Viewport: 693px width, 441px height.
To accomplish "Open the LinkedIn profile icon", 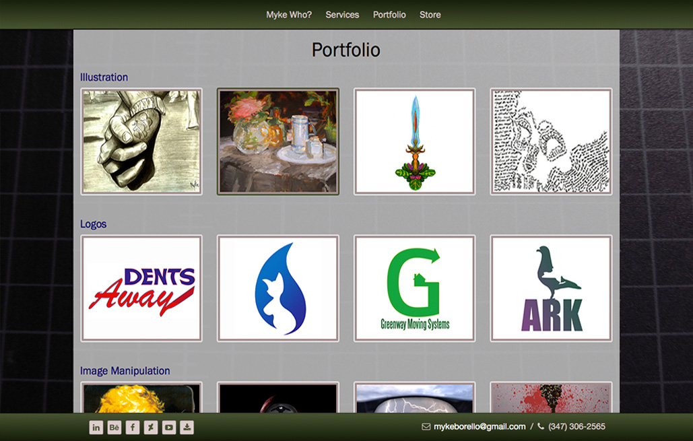I will coord(96,428).
